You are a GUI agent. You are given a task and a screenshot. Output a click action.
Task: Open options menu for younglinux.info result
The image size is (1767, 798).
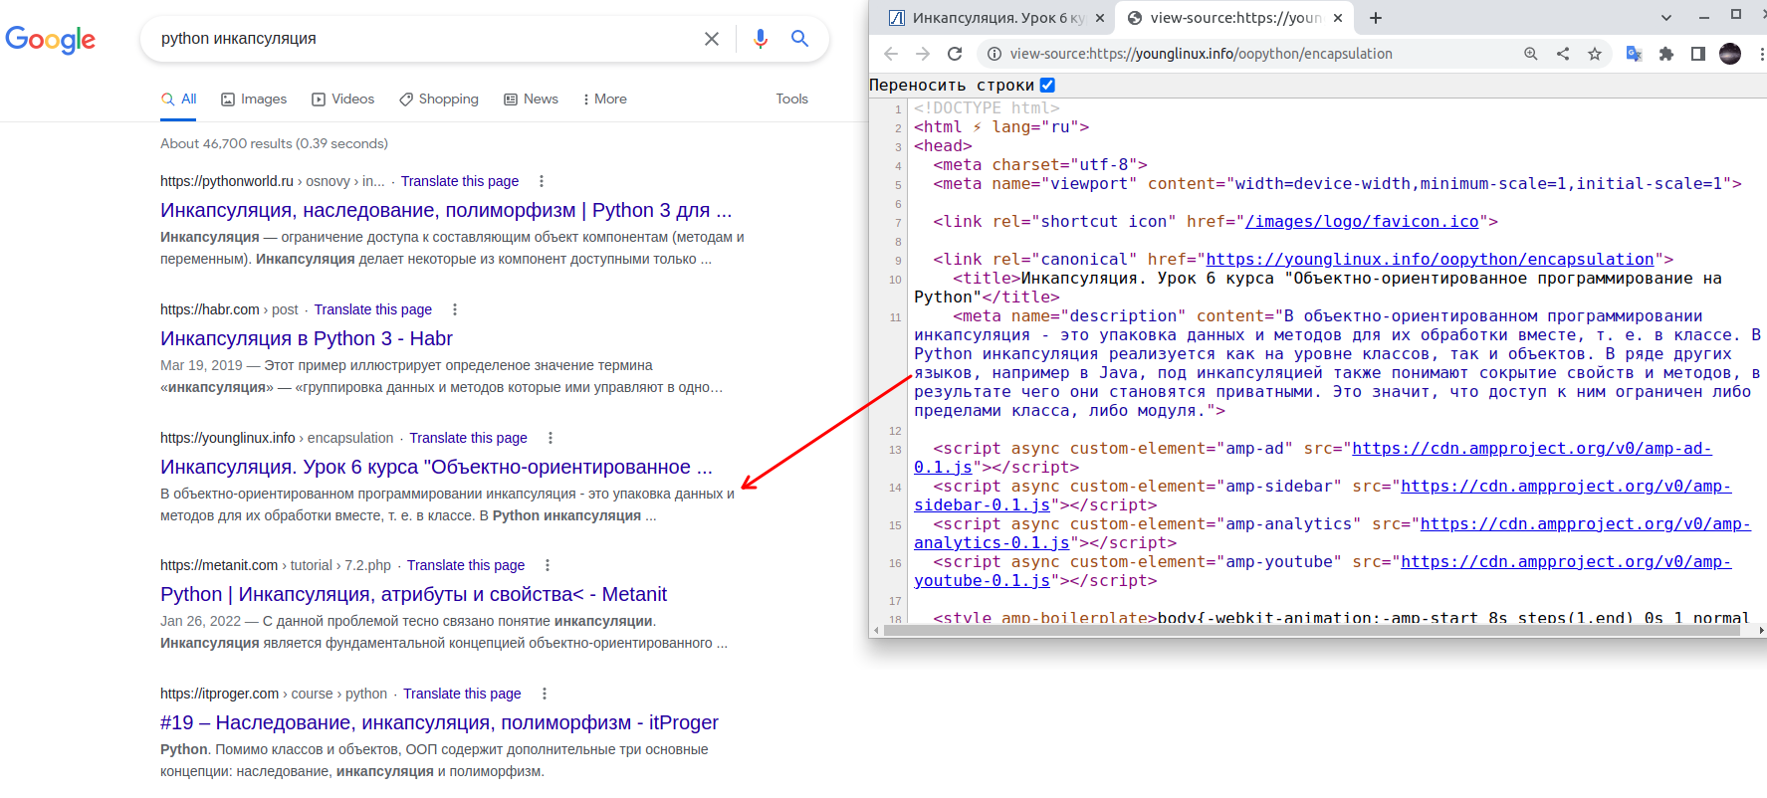point(551,438)
